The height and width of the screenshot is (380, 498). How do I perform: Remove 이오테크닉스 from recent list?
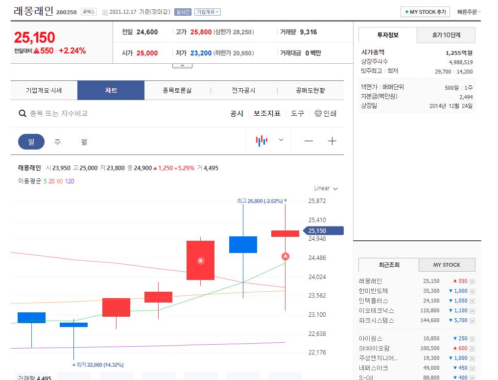click(x=472, y=311)
